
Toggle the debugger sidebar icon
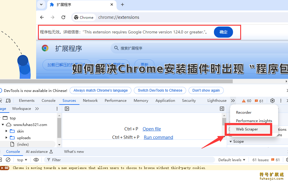[x=222, y=109]
